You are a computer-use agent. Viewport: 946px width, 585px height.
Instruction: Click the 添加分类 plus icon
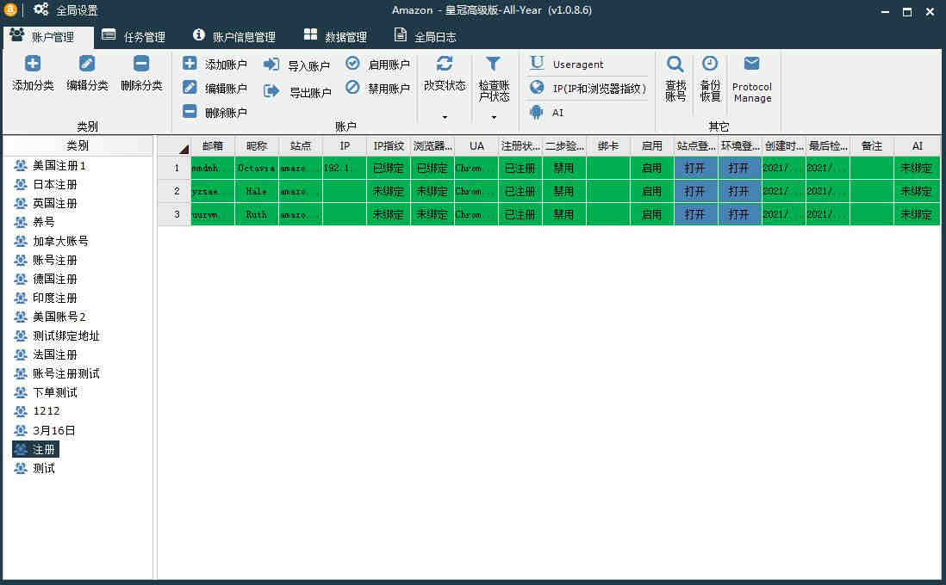tap(33, 64)
